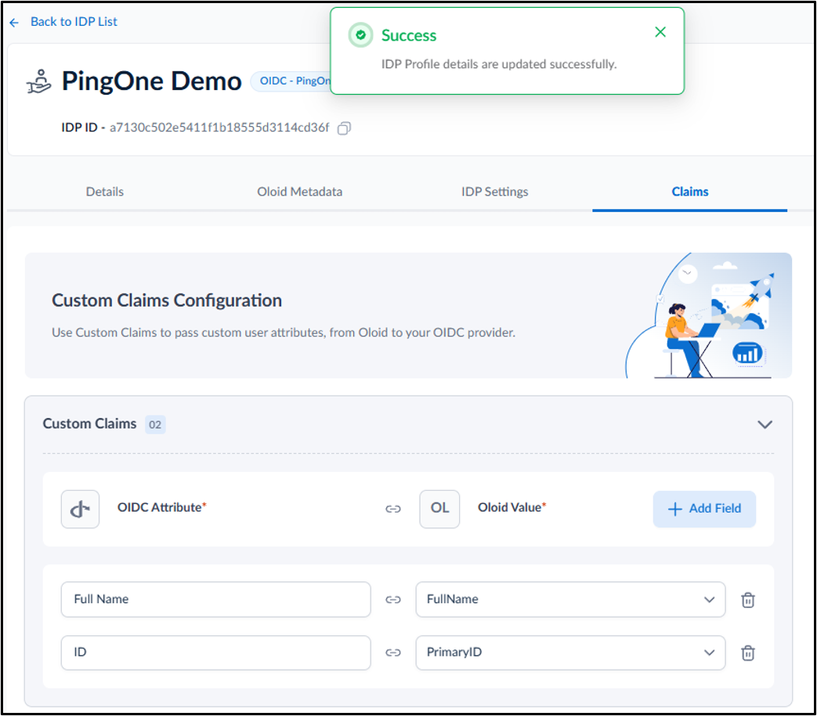Copy the IDP ID to clipboard

[344, 128]
